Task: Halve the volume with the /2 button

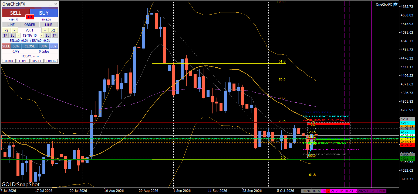Action: click(x=6, y=30)
